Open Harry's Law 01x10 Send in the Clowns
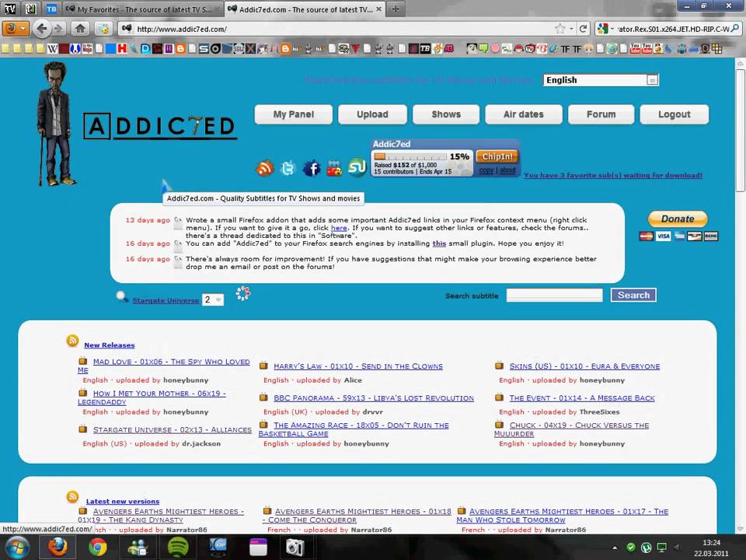 358,366
